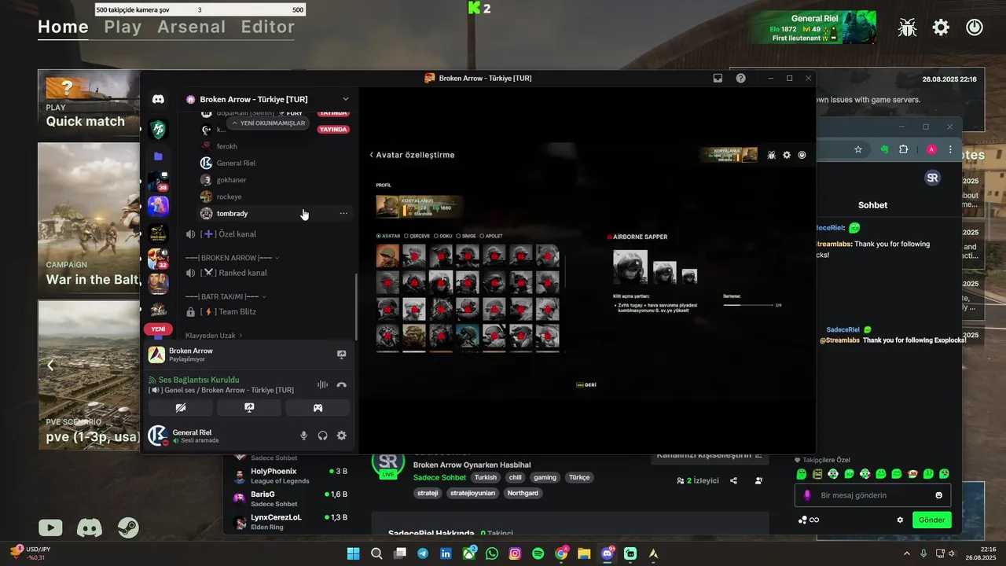Open the Steam icon in game launcher
Viewport: 1006px width, 566px height.
128,528
